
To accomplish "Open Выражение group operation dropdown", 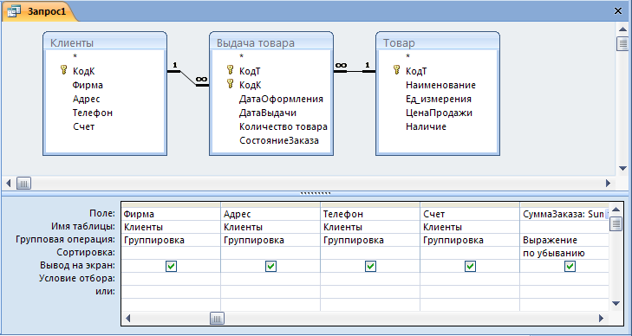I will 564,240.
